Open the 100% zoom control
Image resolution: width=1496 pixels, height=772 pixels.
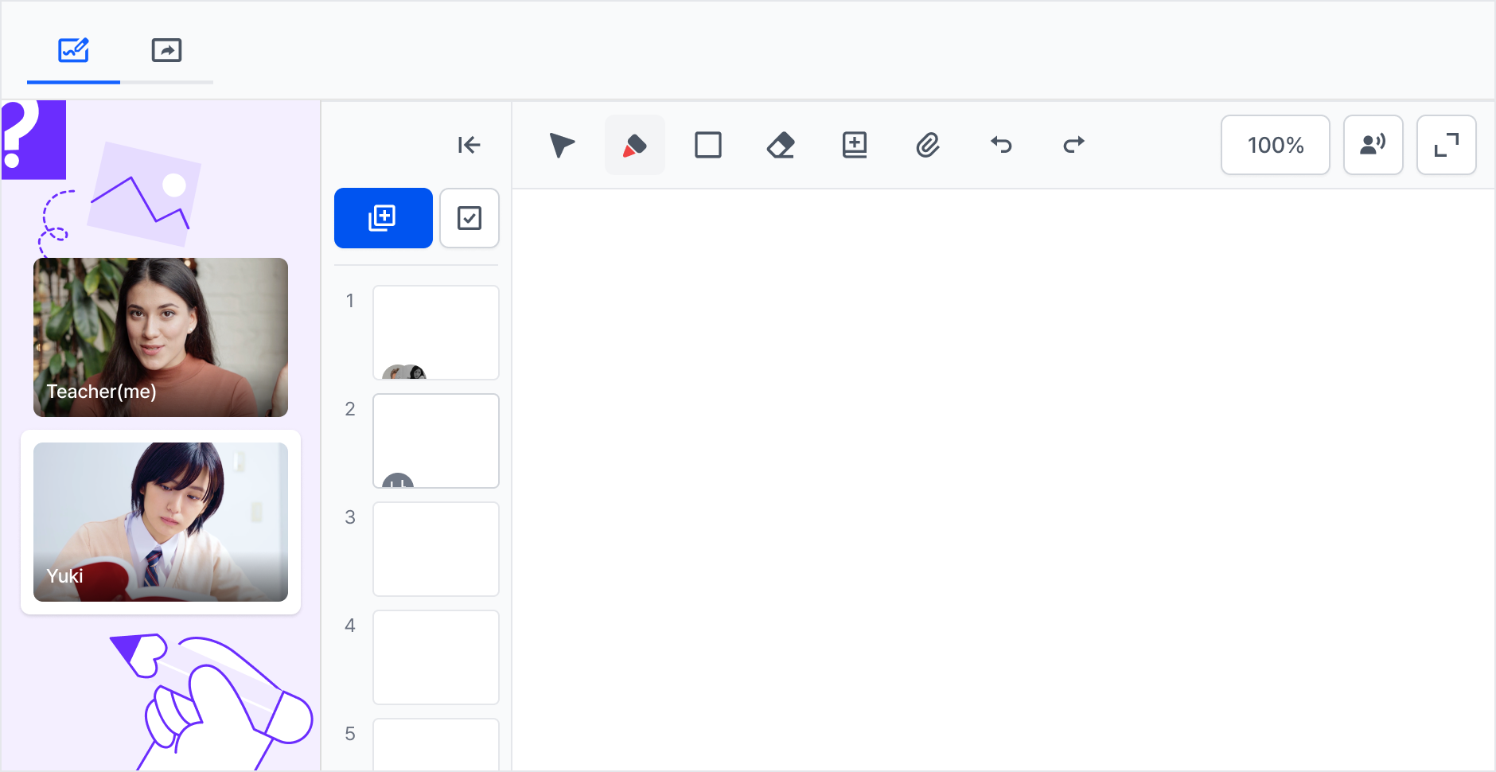[1276, 145]
